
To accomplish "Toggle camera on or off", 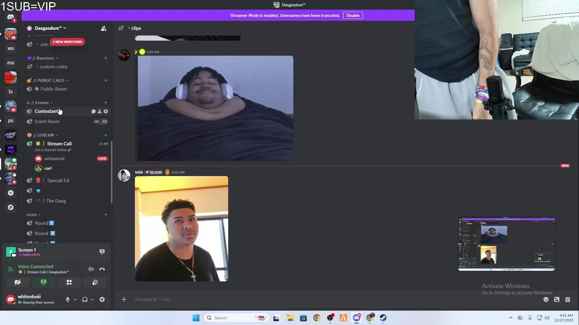I will pyautogui.click(x=18, y=282).
